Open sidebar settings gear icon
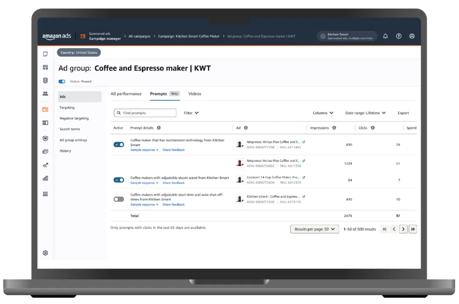Image resolution: width=459 pixels, height=304 pixels. pos(45,253)
